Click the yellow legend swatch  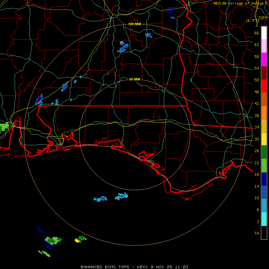(264, 139)
